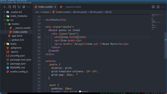Click the index.svelte breadcrumb
Viewport: 167px width, 94px height.
[x=63, y=12]
